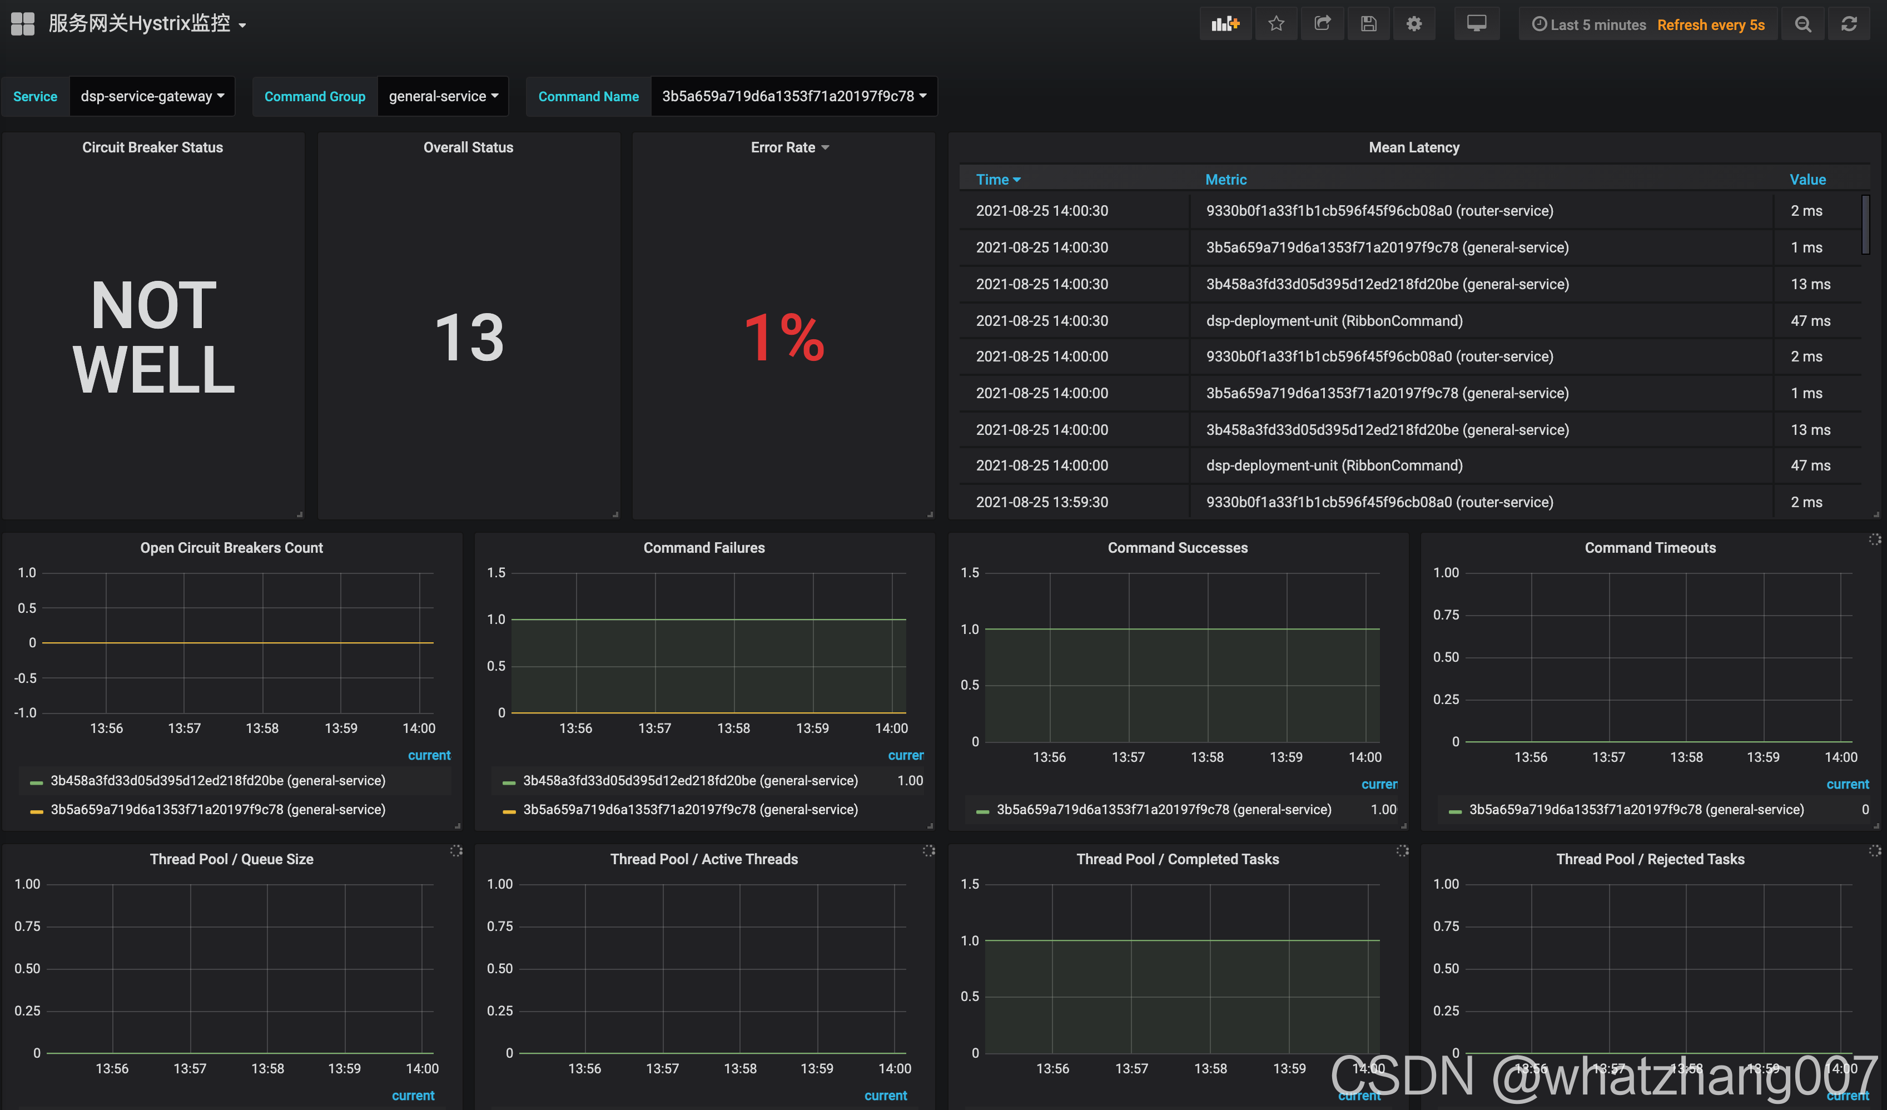Open the Service dsp-service-gateway dropdown
This screenshot has height=1110, width=1887.
pyautogui.click(x=152, y=96)
